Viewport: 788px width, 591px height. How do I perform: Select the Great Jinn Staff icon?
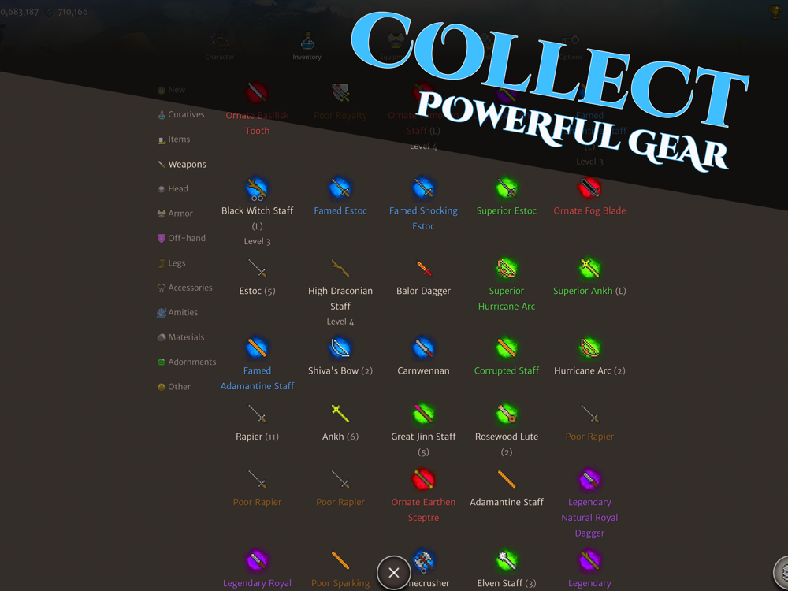pos(423,414)
